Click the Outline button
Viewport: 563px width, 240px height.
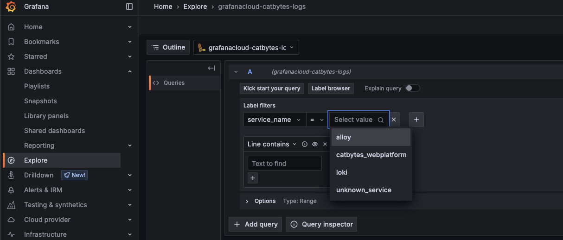tap(168, 47)
